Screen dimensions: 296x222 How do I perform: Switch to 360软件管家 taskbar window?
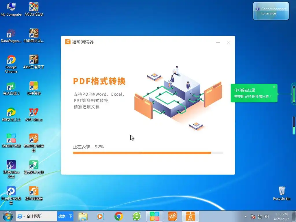(155, 216)
